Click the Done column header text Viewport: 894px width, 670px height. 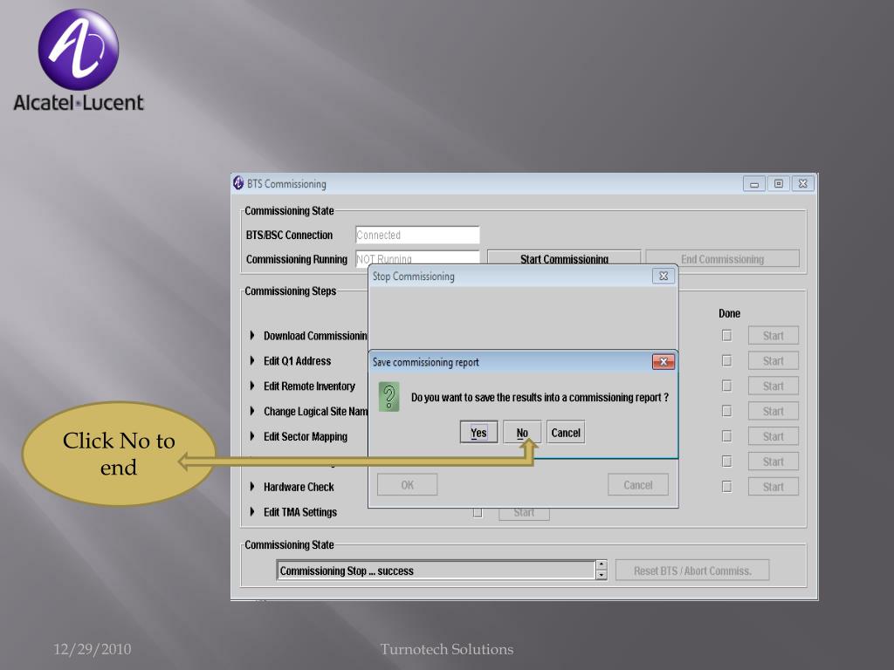click(x=729, y=313)
